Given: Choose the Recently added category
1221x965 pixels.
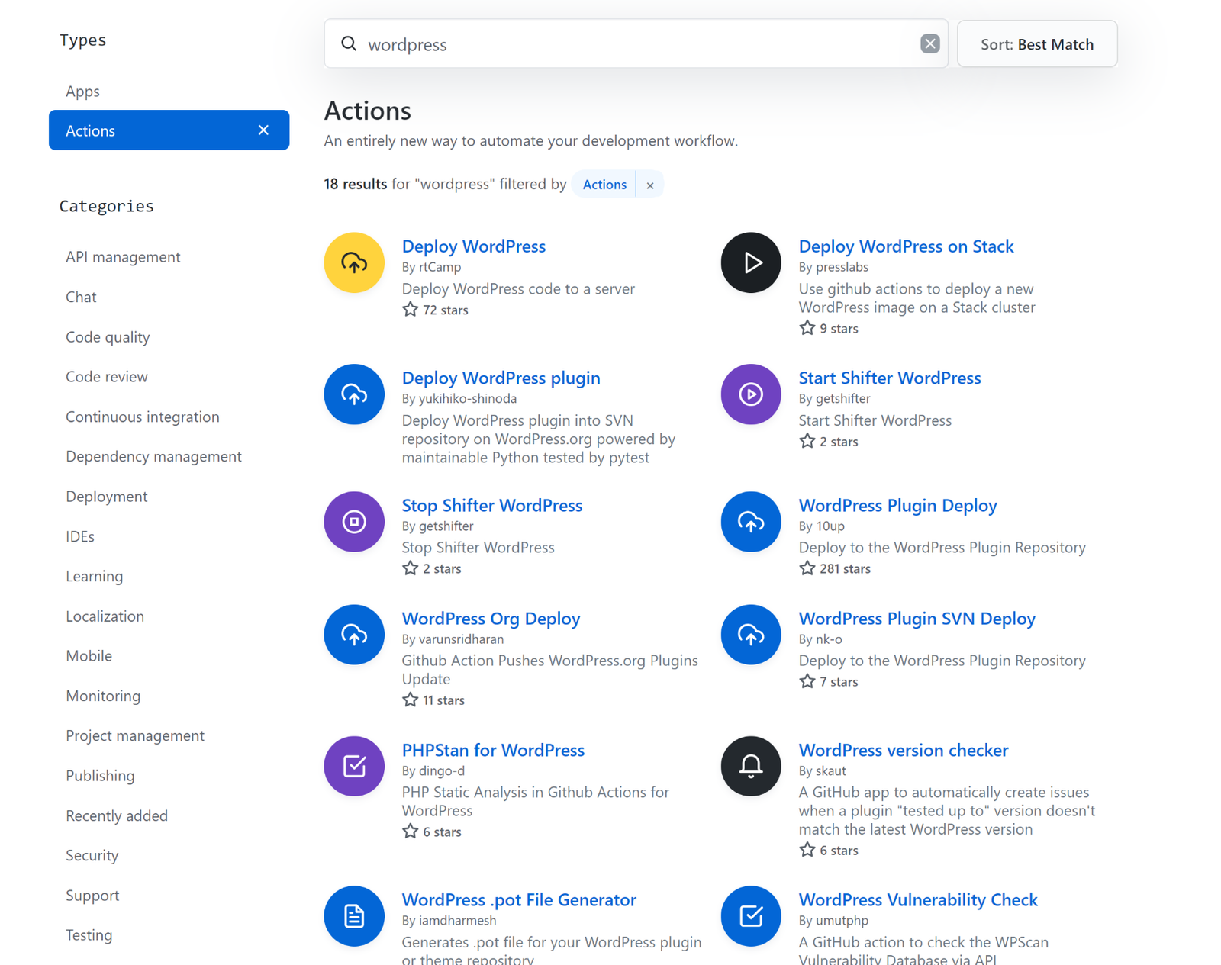Looking at the screenshot, I should tap(116, 815).
